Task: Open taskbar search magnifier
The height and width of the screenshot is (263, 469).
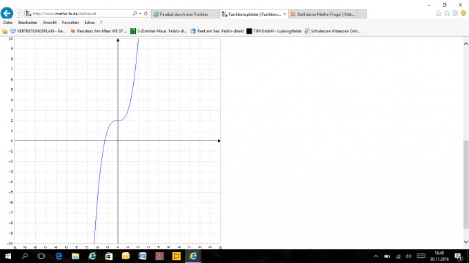Action: (25, 256)
